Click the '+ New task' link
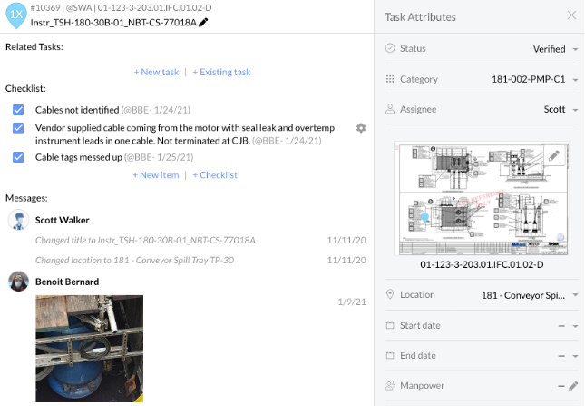585x406 pixels. tap(156, 72)
